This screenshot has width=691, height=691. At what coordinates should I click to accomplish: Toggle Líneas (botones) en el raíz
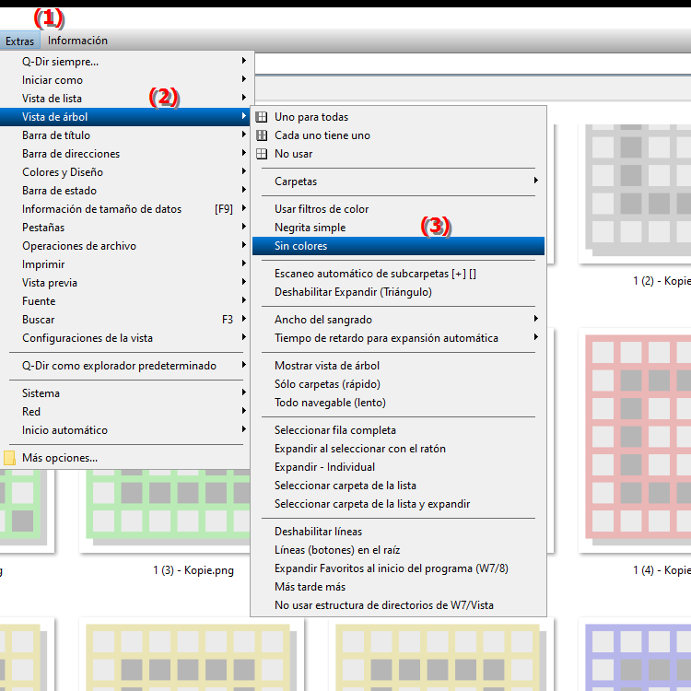398,550
